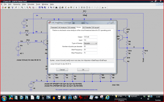Place a Ground symbol from toolbar
The image size is (164, 102).
tap(69, 8)
